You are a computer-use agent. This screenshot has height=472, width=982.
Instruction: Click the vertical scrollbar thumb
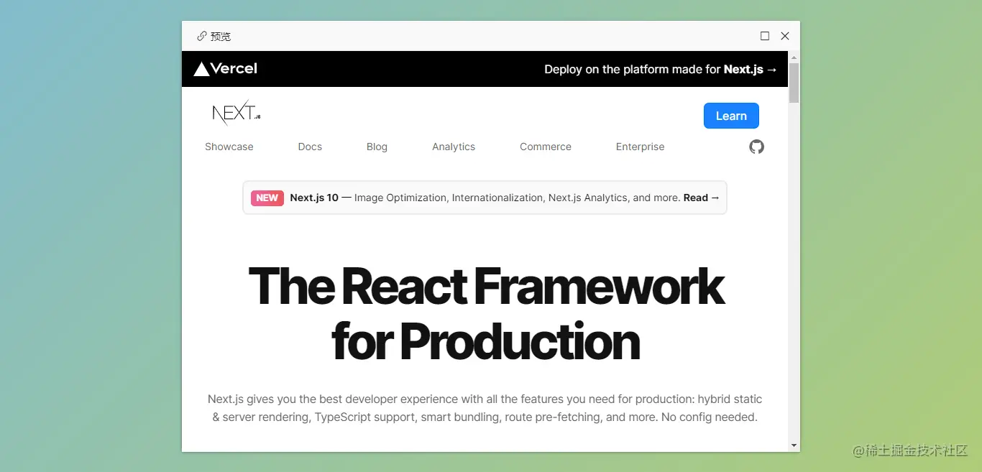[x=794, y=83]
